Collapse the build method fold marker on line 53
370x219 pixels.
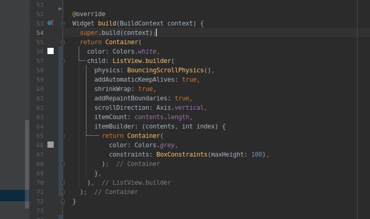[63, 23]
